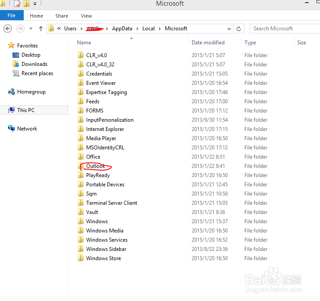Select AppData in the address path

tap(122, 29)
